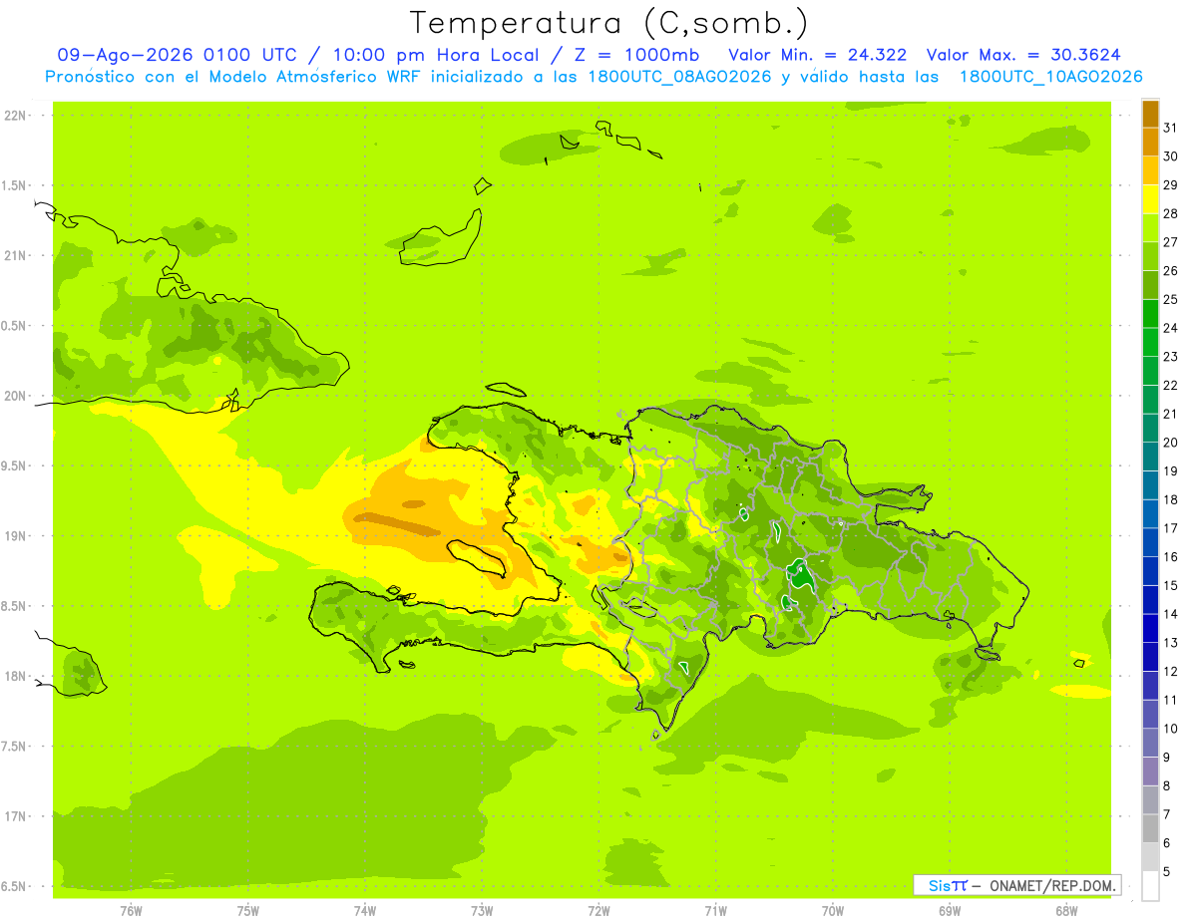
Task: Click the yellow legend swatch between 28 and 29
Action: pyautogui.click(x=1150, y=200)
